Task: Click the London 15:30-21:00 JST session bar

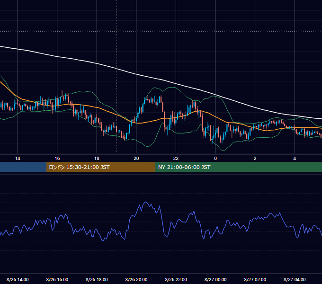Action: click(x=100, y=167)
